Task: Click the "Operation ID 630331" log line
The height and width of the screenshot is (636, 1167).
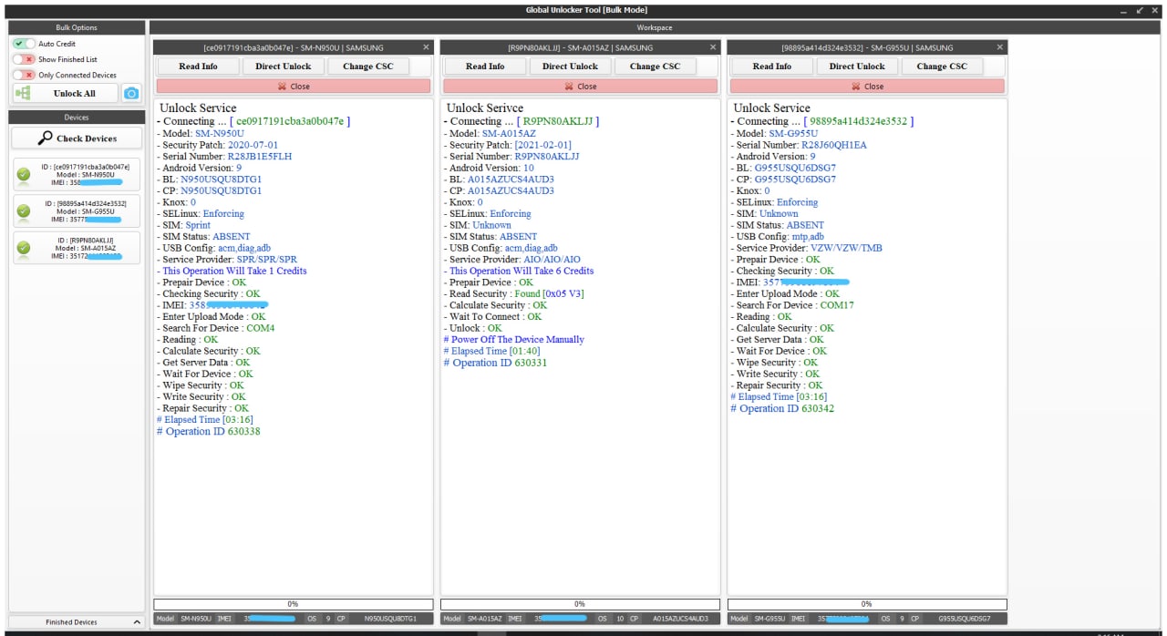Action: [x=495, y=363]
